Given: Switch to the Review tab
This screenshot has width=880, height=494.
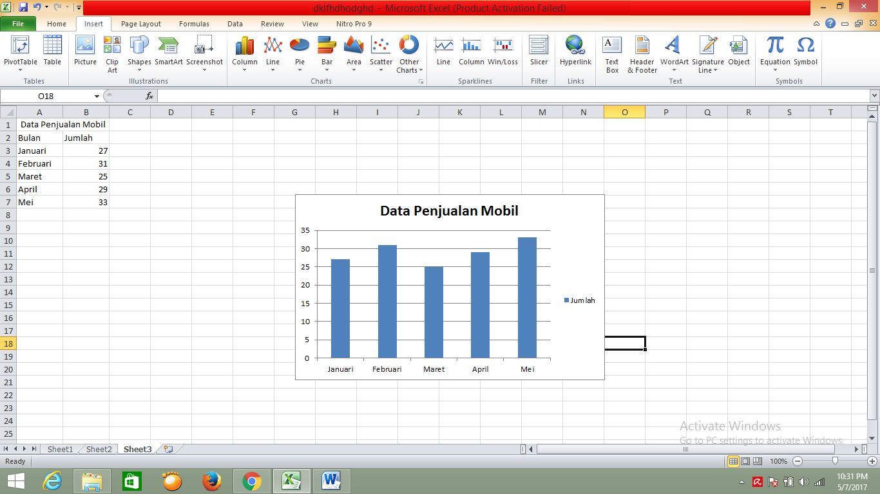Looking at the screenshot, I should point(273,24).
